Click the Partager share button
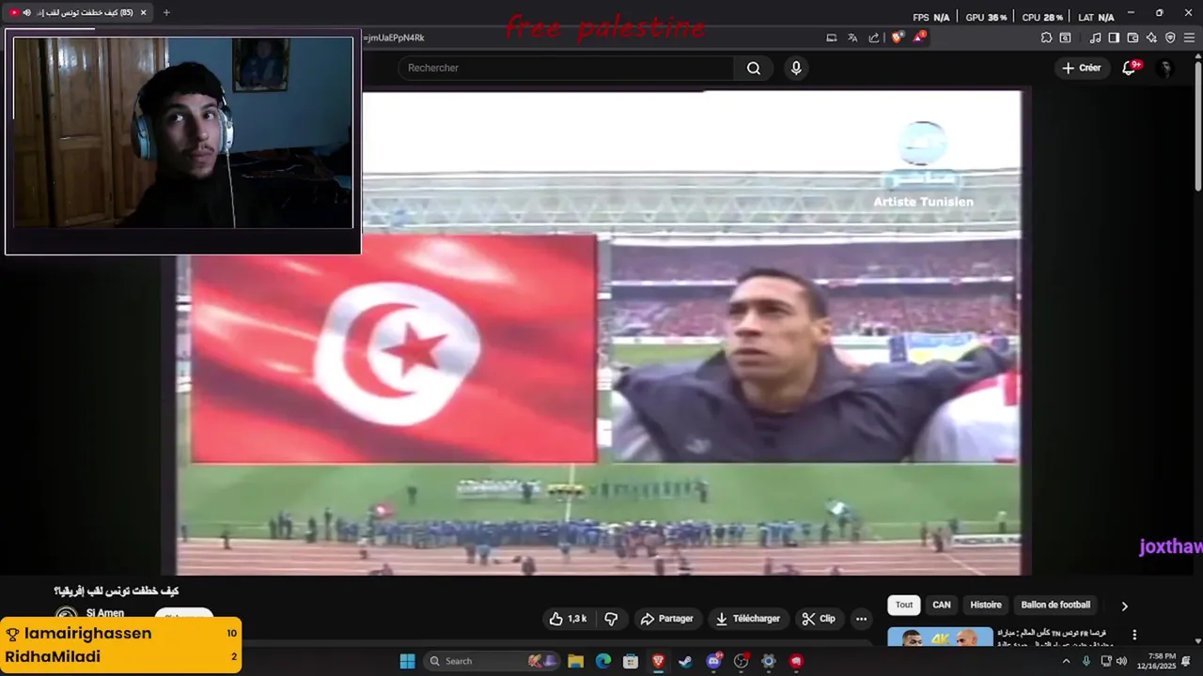Viewport: 1203px width, 676px height. [666, 619]
